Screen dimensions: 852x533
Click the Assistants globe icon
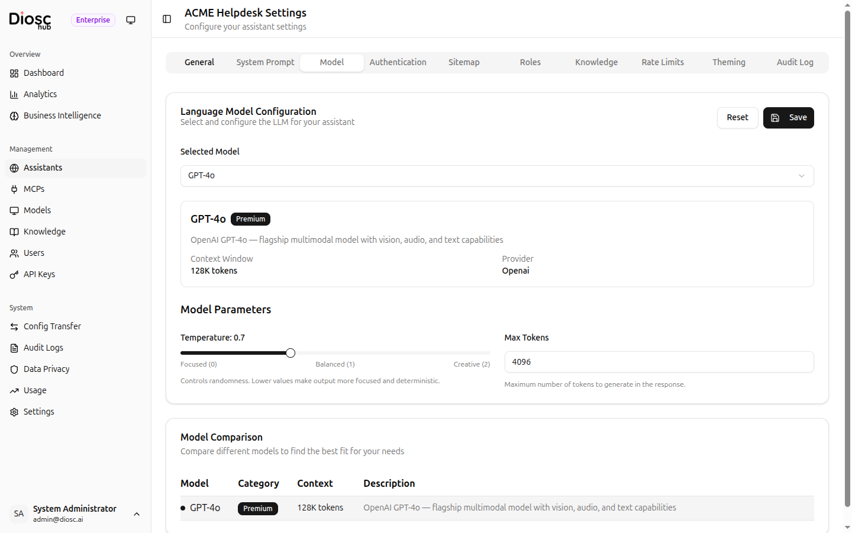(x=14, y=168)
